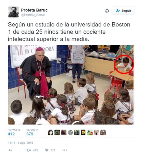
Task: Open the tweet timestamp 18:11 - 1 ago. 2016
Action: [20, 143]
